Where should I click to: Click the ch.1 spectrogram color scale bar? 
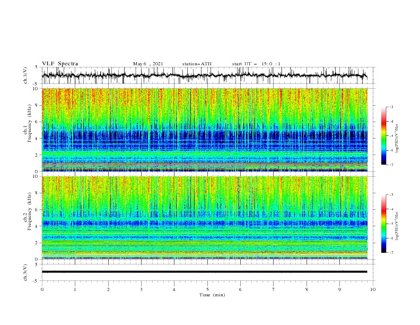coord(383,135)
